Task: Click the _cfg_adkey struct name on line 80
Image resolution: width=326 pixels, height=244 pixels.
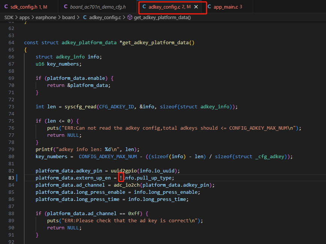Action: pyautogui.click(x=269, y=156)
